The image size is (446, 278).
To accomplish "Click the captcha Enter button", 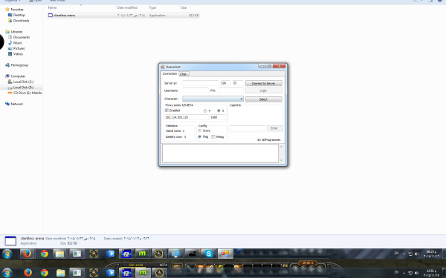I will [x=274, y=128].
